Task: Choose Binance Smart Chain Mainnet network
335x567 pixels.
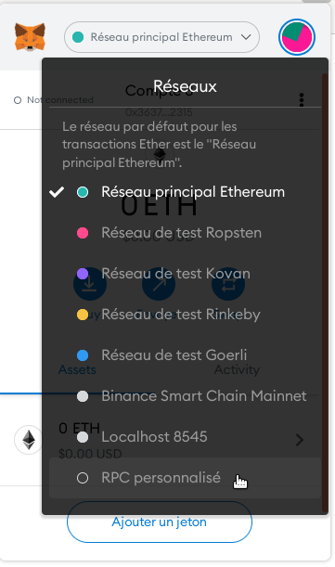Action: tap(185, 396)
